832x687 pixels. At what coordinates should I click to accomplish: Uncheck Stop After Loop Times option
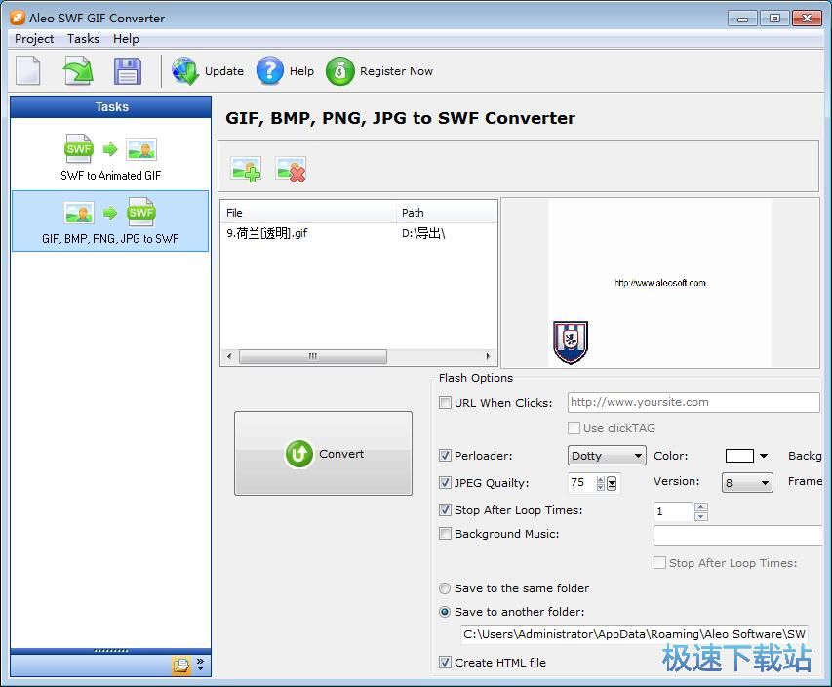point(445,509)
